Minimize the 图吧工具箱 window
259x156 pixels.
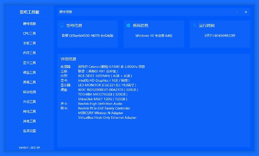(x=237, y=12)
